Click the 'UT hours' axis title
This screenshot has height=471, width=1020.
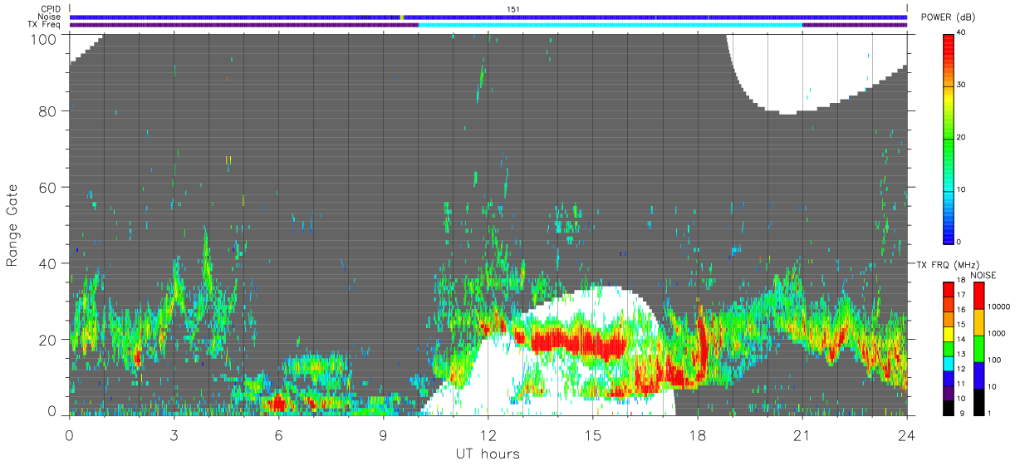pyautogui.click(x=488, y=454)
